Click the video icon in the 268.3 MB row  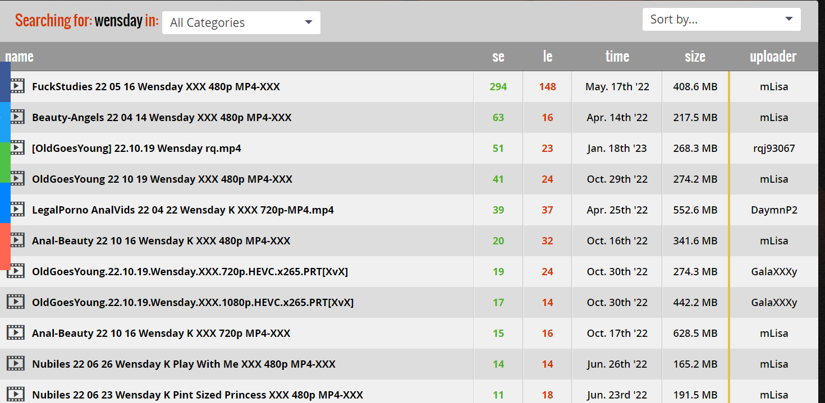(17, 148)
